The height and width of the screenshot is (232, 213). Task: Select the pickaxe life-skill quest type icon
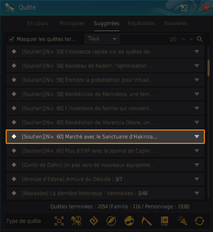point(147,221)
